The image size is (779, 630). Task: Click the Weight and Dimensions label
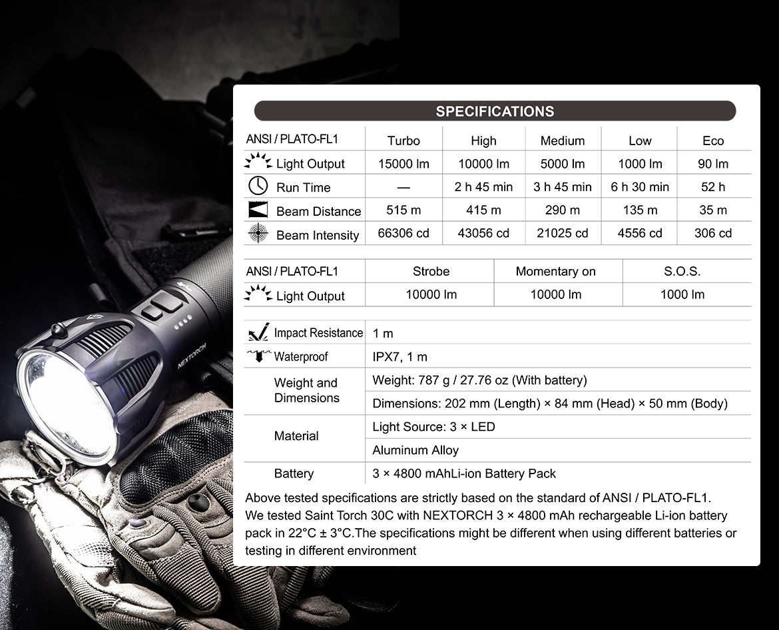(306, 390)
